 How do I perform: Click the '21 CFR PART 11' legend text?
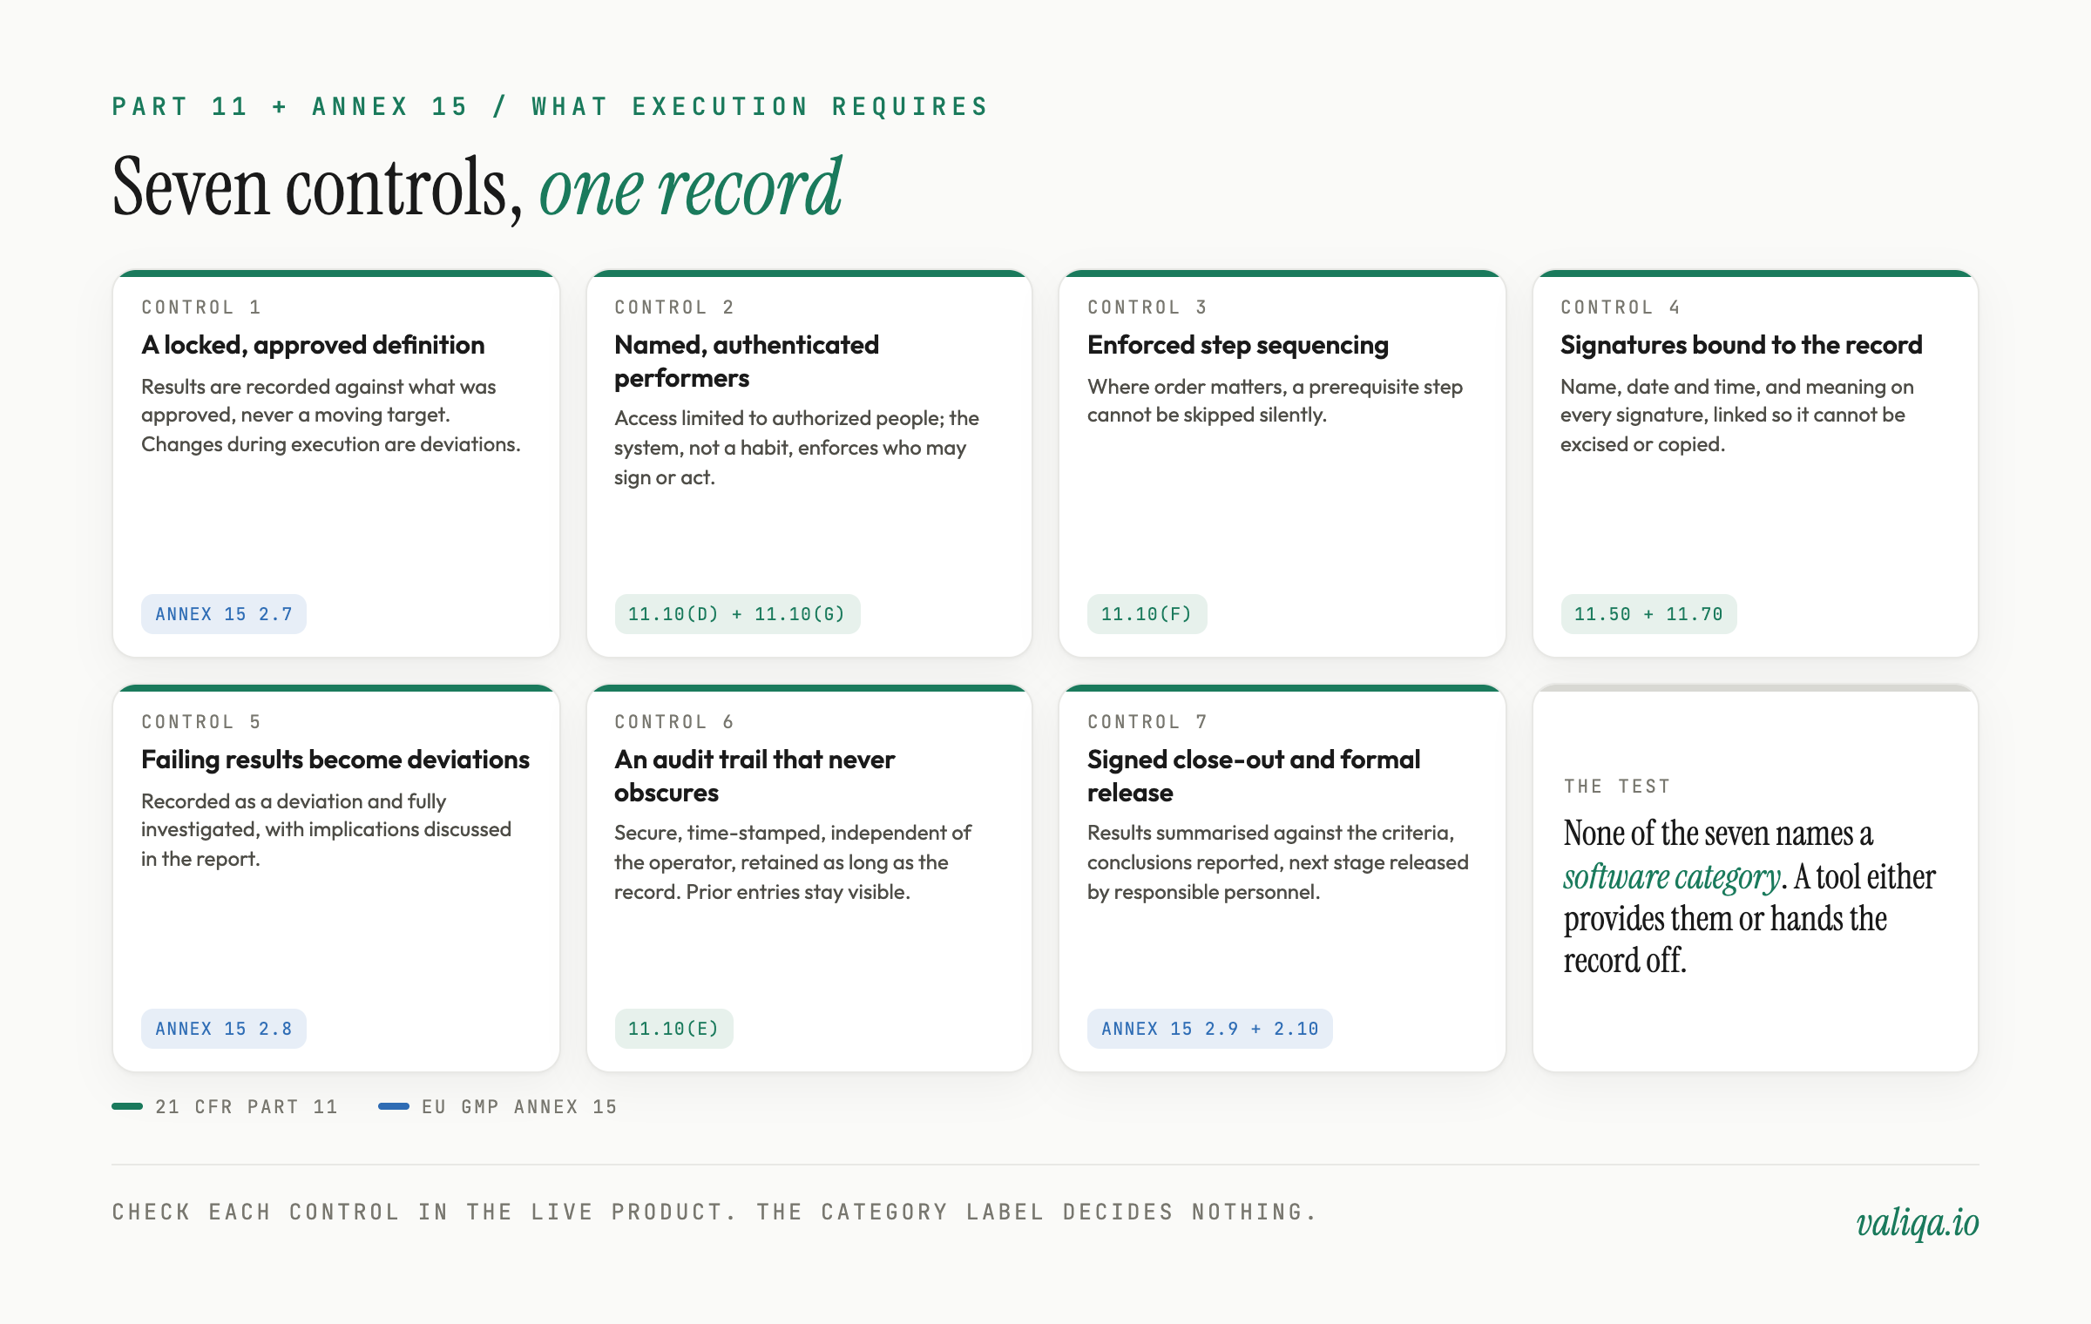click(247, 1107)
